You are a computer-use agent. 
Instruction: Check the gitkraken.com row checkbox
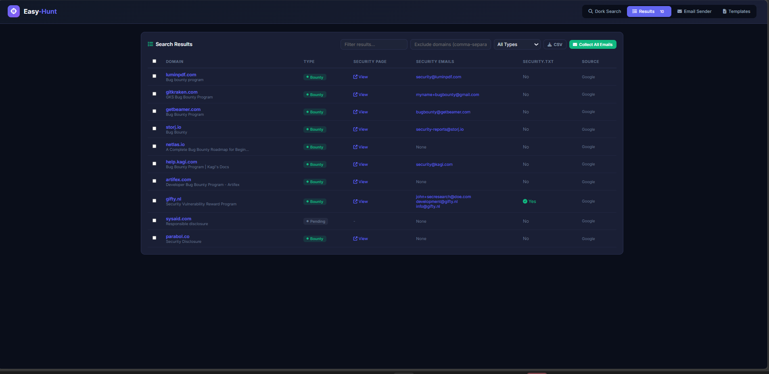154,94
